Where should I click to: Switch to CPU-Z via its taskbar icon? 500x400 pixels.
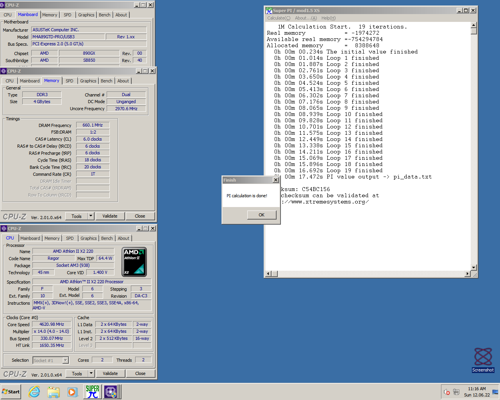point(111,392)
